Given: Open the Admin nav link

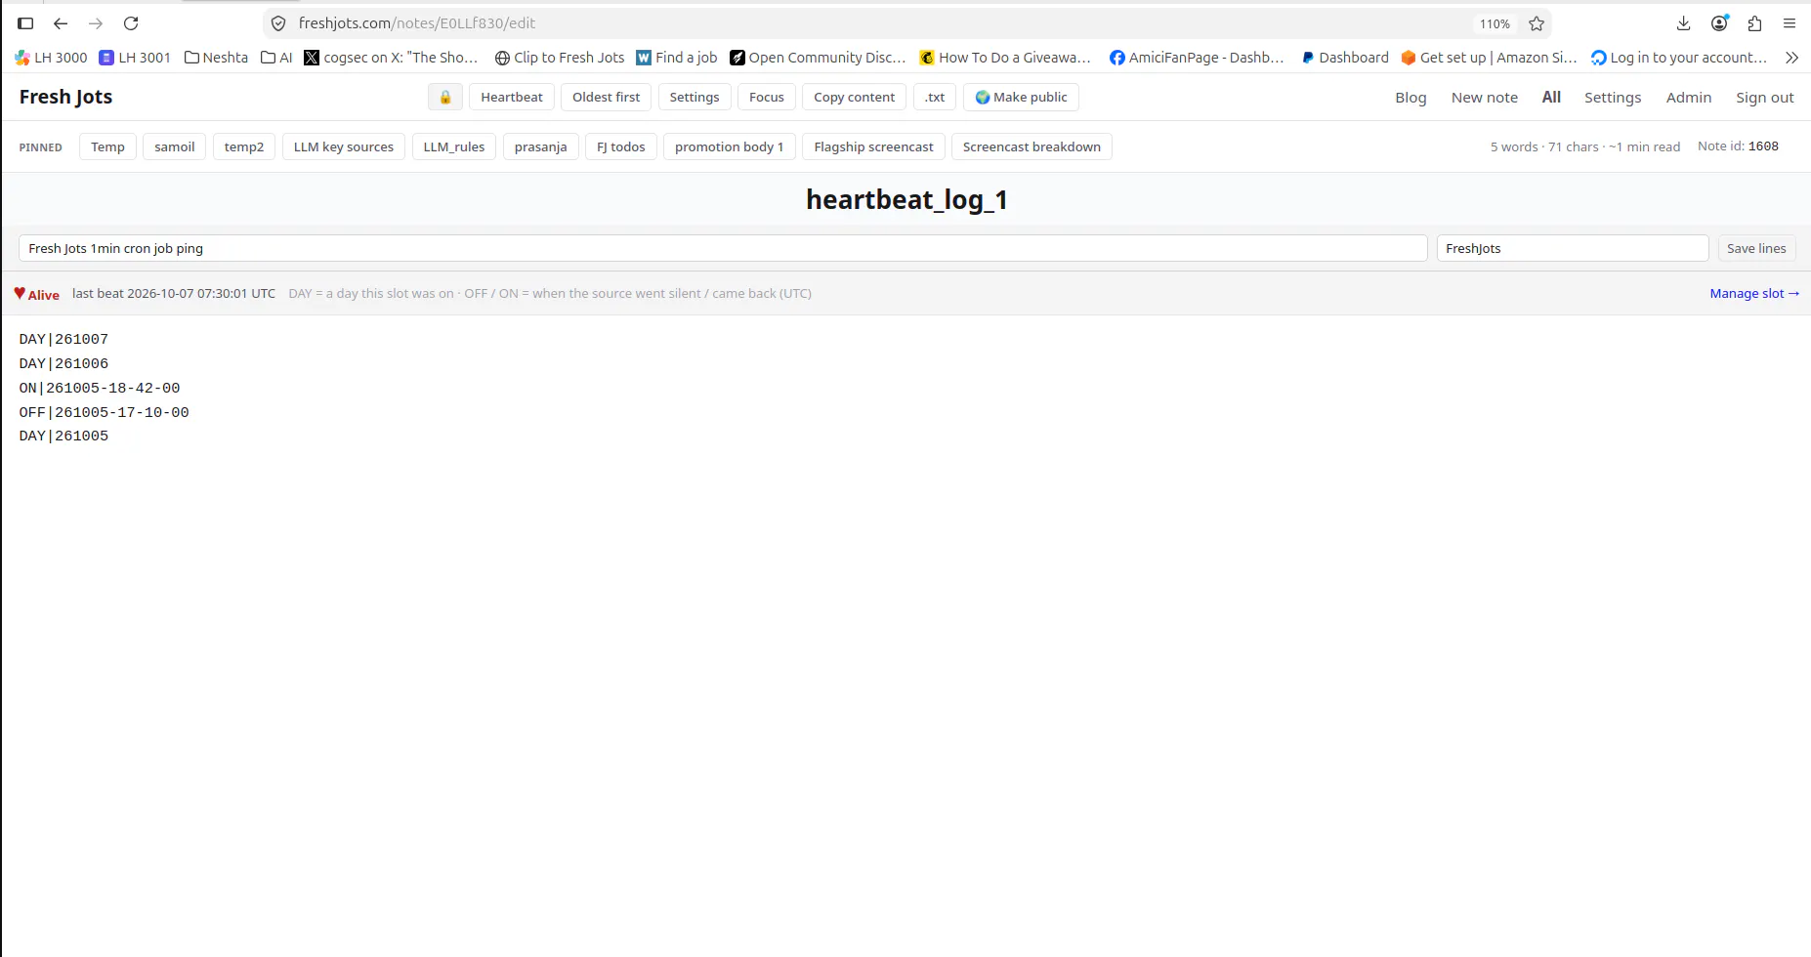Looking at the screenshot, I should tap(1688, 97).
